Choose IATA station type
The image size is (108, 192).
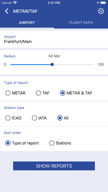[39, 118]
